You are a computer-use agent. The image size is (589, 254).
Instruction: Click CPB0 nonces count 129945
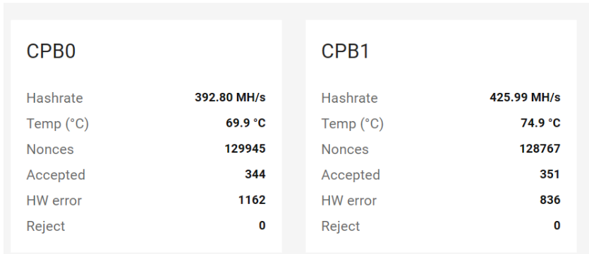pos(245,148)
